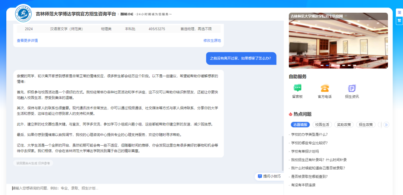
Task: Open question 学校有单招计划吗
Action: coord(305,151)
